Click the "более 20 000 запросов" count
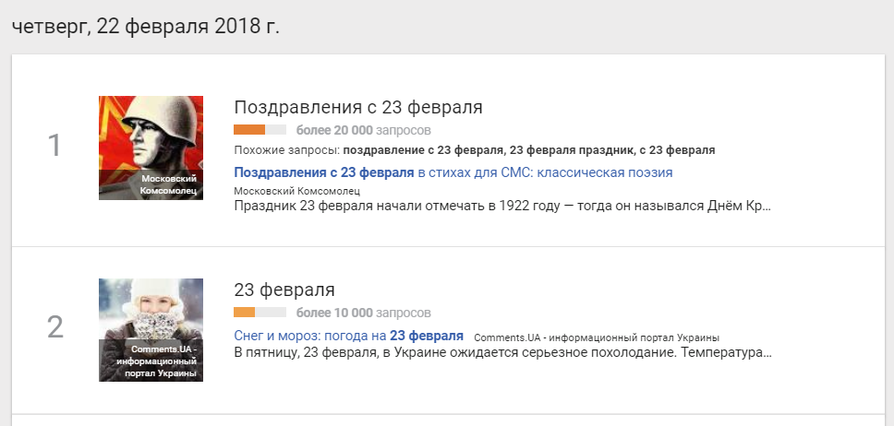The height and width of the screenshot is (426, 894). 363,129
